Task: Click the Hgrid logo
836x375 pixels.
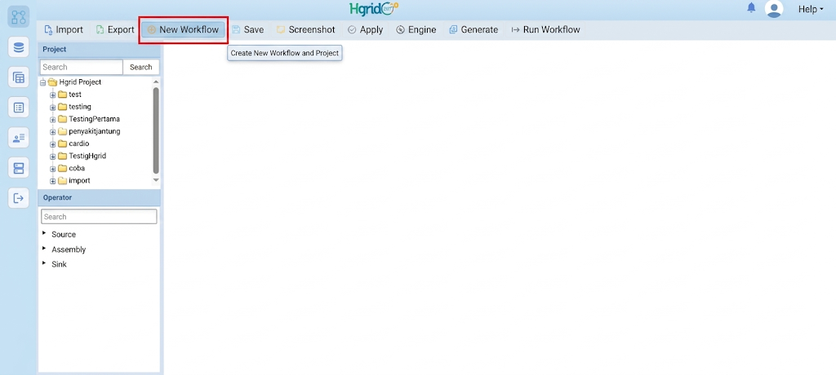Action: pyautogui.click(x=374, y=8)
